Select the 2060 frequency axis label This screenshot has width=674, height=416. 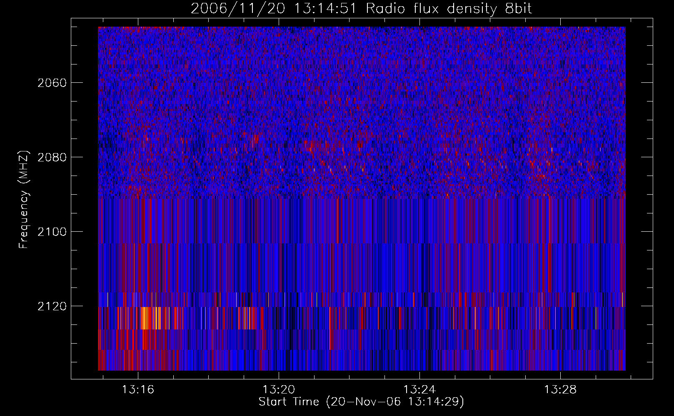(x=52, y=83)
